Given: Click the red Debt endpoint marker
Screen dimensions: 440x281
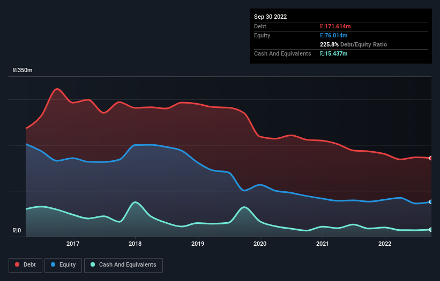Looking at the screenshot, I should (x=431, y=158).
